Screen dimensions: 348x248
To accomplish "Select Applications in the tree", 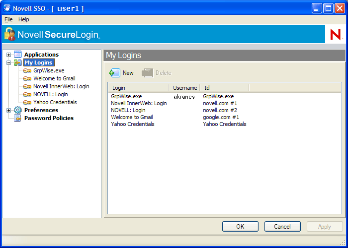I will click(x=41, y=55).
